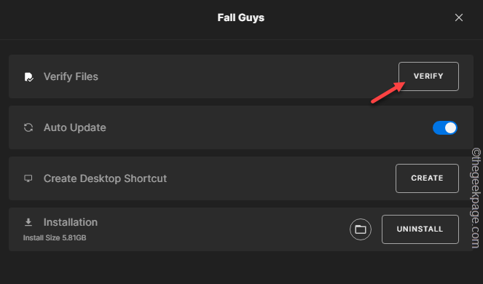Click the Installation heading text
The width and height of the screenshot is (483, 284).
71,222
